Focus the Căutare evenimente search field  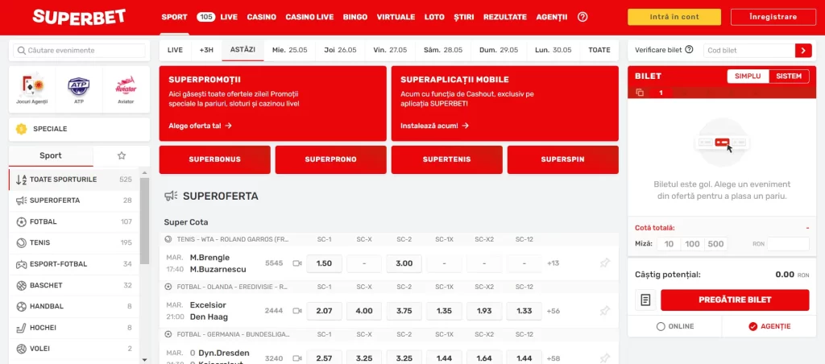click(79, 51)
